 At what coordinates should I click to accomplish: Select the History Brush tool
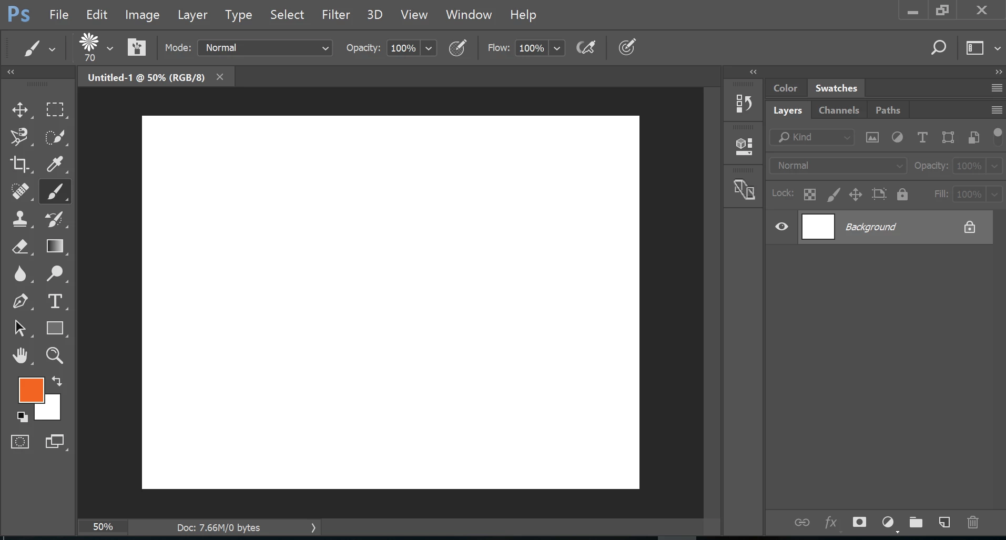coord(55,219)
